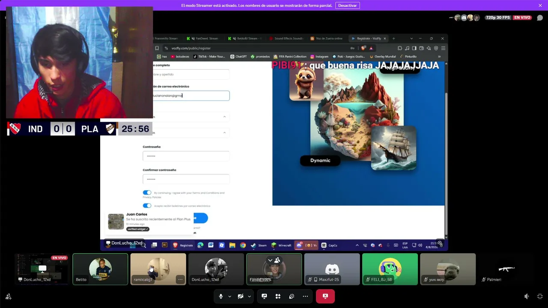Open camera options arrow
This screenshot has height=308, width=548.
point(249,296)
